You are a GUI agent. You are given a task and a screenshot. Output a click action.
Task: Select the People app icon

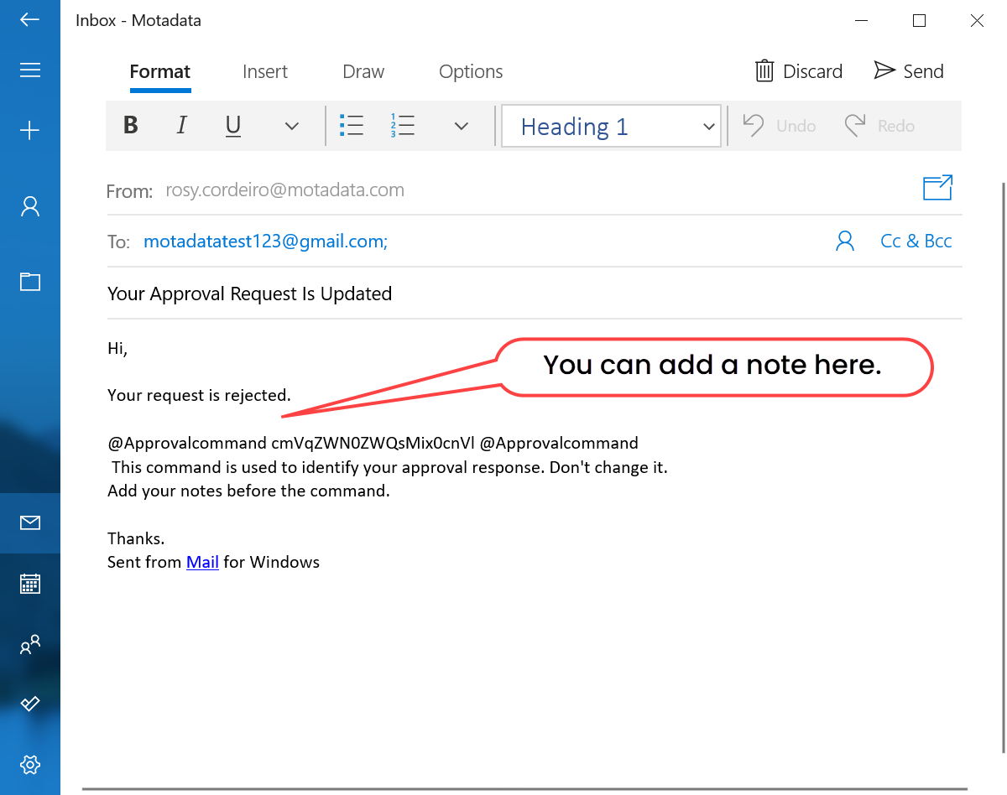click(30, 643)
